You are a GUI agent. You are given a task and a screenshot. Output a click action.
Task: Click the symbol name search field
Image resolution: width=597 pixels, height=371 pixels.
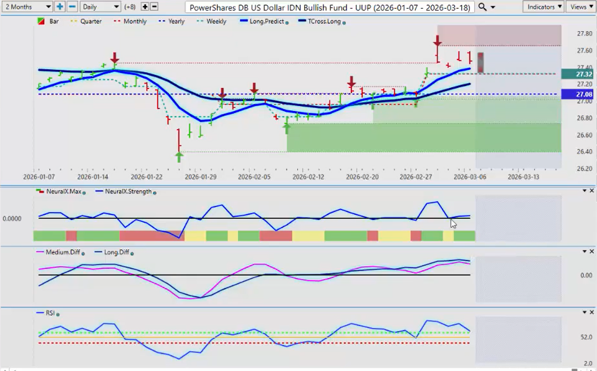click(330, 7)
